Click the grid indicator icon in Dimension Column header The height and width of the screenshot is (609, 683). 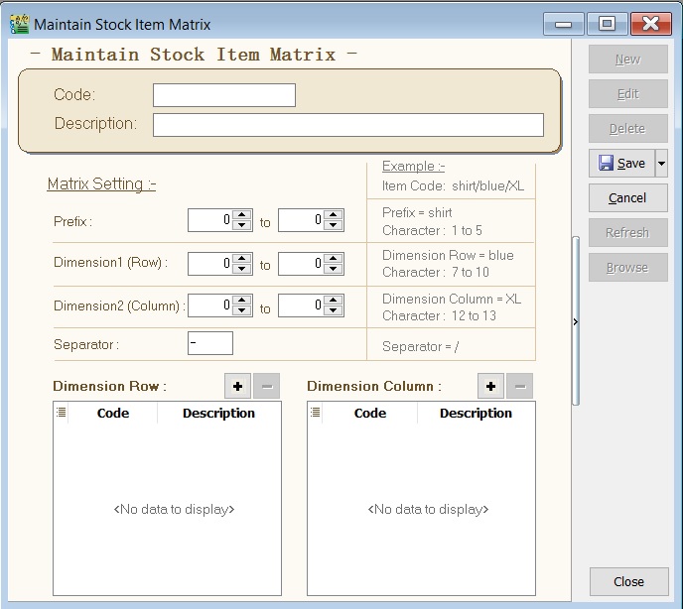coord(316,413)
